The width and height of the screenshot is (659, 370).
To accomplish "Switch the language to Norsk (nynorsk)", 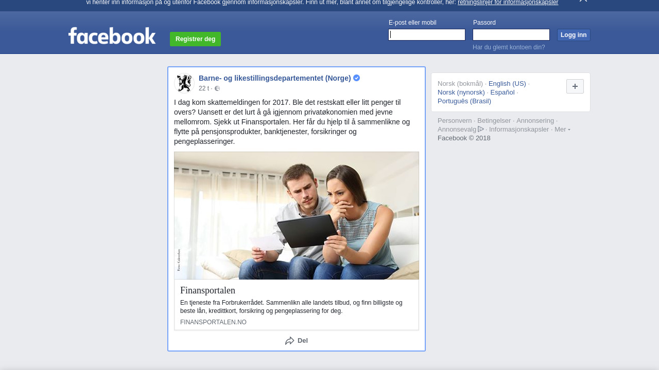I will (x=461, y=92).
